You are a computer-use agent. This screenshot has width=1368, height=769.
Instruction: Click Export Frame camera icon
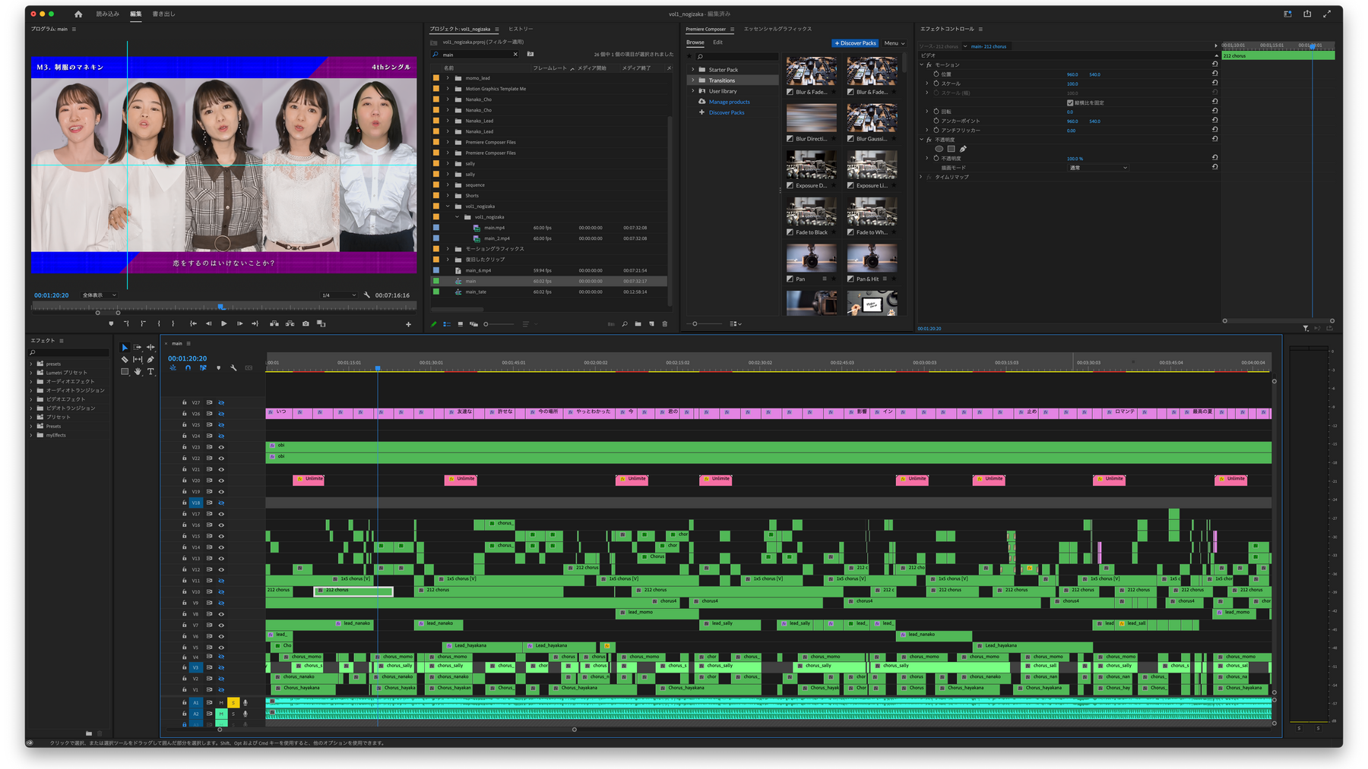point(306,323)
